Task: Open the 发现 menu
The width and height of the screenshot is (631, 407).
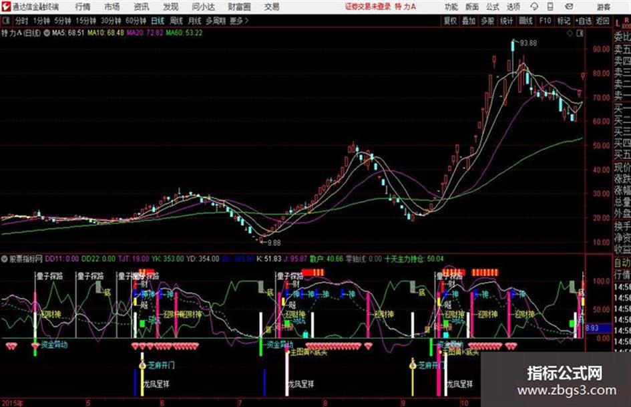Action: [x=171, y=7]
